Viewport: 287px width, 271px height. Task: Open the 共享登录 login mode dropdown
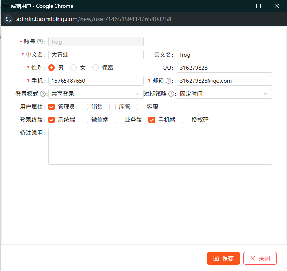click(x=96, y=94)
